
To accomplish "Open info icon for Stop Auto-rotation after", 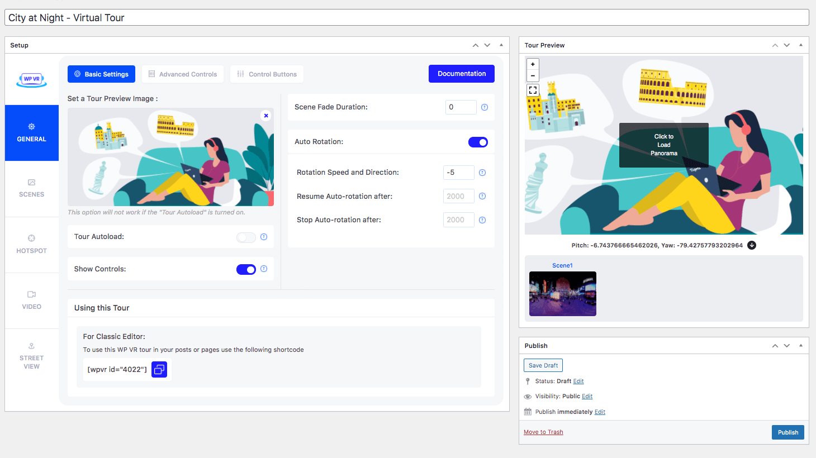I will 482,220.
